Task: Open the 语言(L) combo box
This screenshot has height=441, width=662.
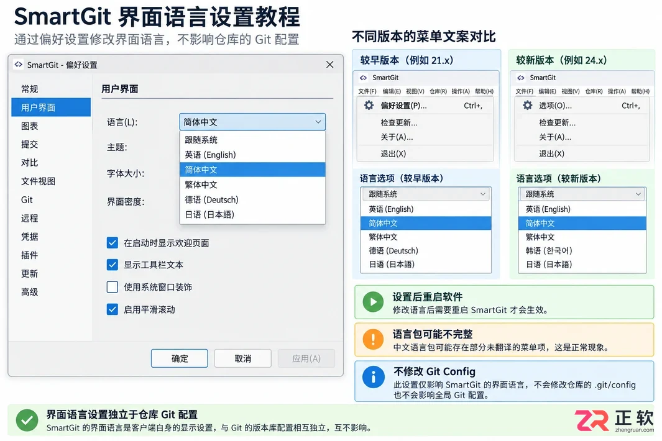Action: click(x=252, y=122)
